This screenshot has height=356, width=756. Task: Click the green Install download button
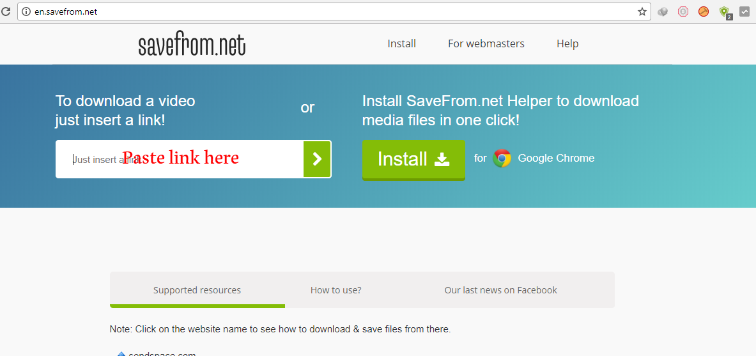pos(413,160)
